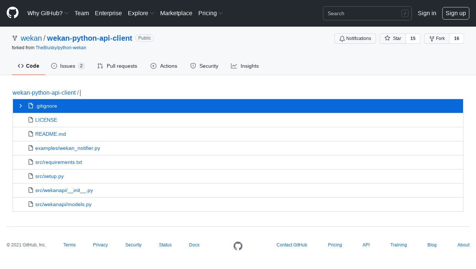Switch to the Issues tab
The image size is (476, 269).
pos(68,66)
